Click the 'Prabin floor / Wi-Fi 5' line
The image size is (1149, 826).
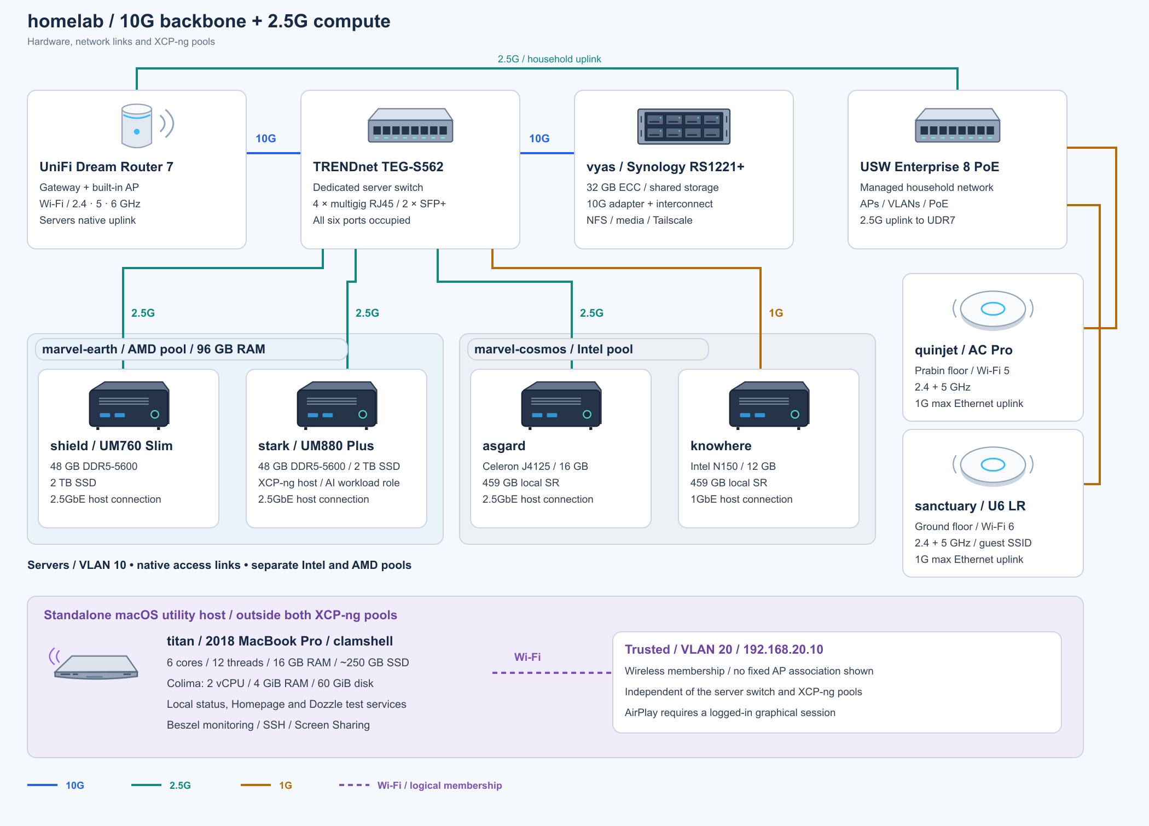tap(962, 370)
